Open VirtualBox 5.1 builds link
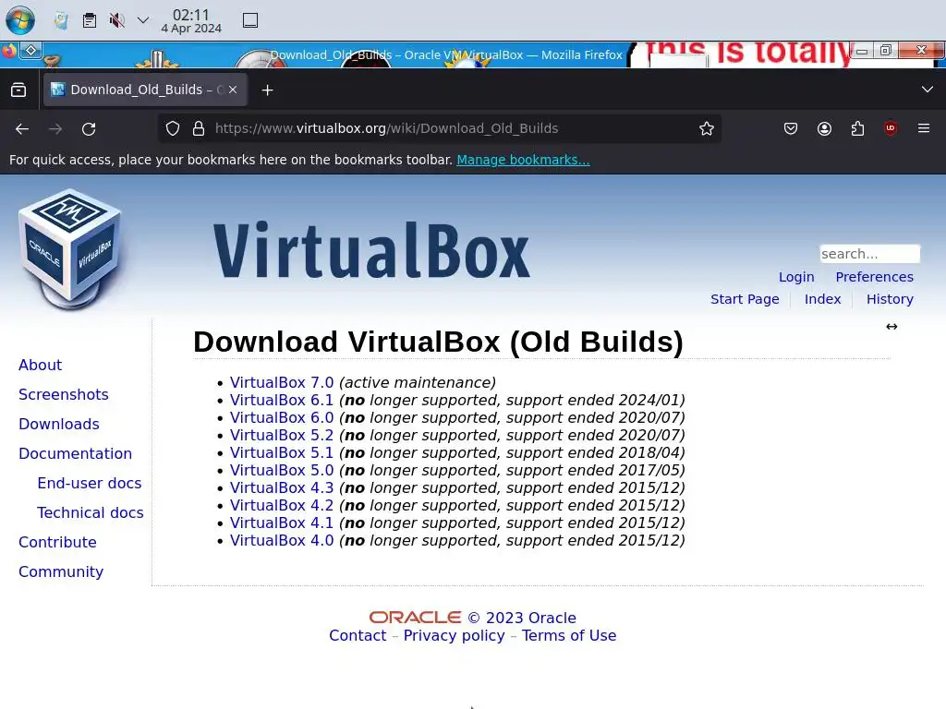The height and width of the screenshot is (709, 946). click(282, 452)
